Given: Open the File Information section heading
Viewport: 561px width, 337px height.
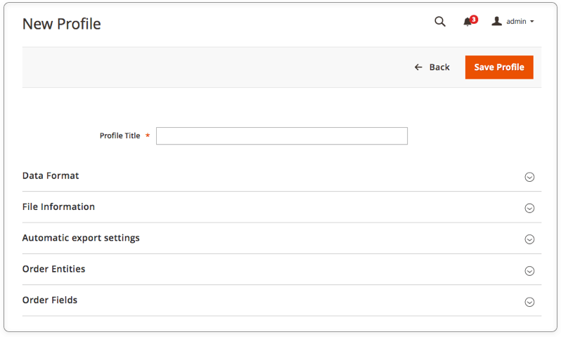Looking at the screenshot, I should pos(58,206).
